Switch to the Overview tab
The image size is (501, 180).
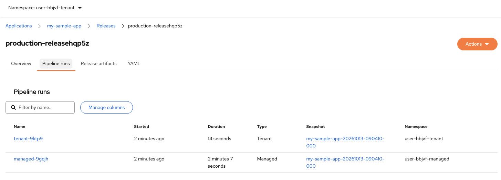21,64
